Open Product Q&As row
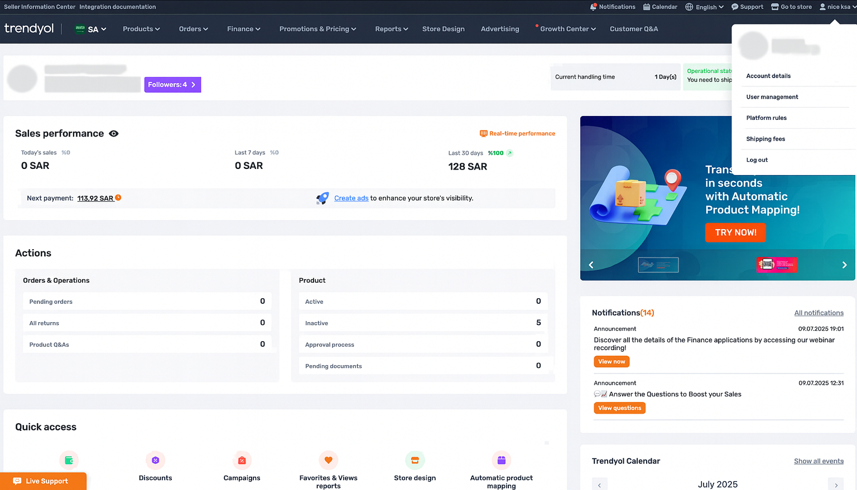This screenshot has height=490, width=857. pos(147,344)
